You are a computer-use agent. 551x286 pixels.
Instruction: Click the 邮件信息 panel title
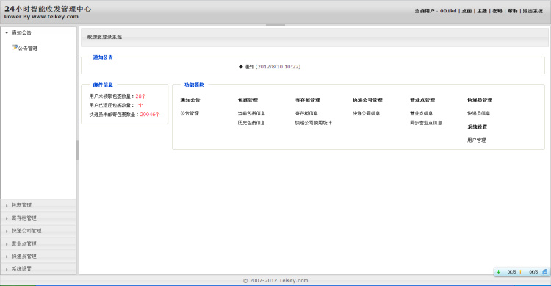point(103,85)
